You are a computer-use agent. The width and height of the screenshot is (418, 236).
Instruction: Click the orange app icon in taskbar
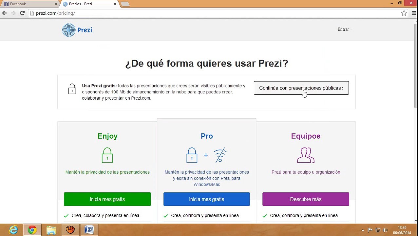(x=70, y=230)
